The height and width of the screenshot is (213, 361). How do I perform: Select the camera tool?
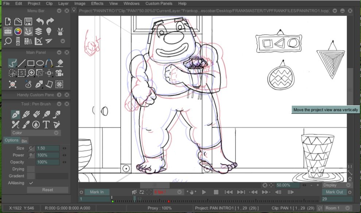tap(59, 73)
